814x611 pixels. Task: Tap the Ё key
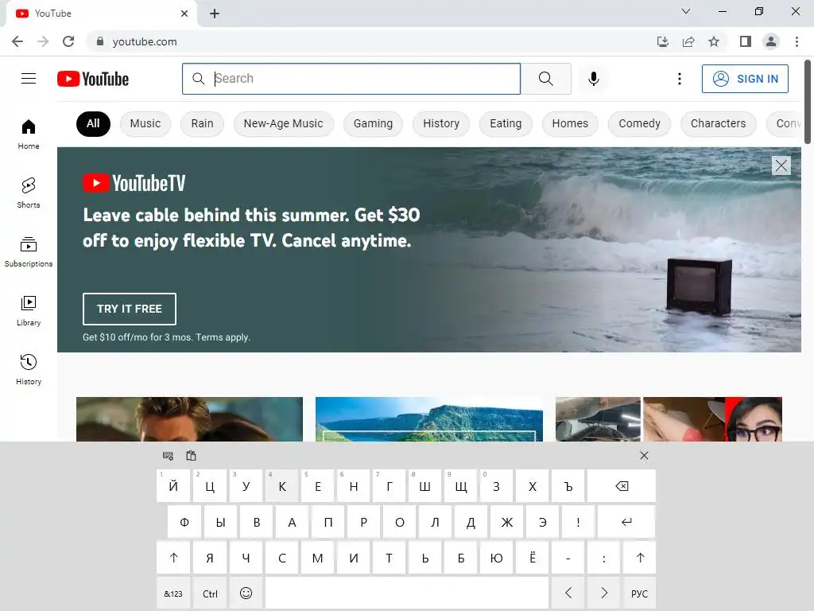(x=532, y=558)
